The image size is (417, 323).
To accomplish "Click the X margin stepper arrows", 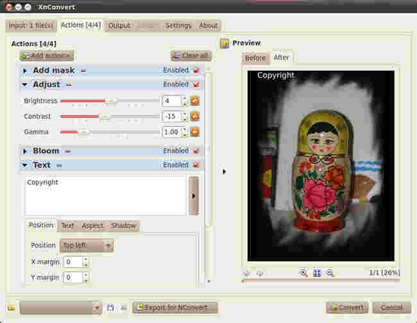I will 85,262.
